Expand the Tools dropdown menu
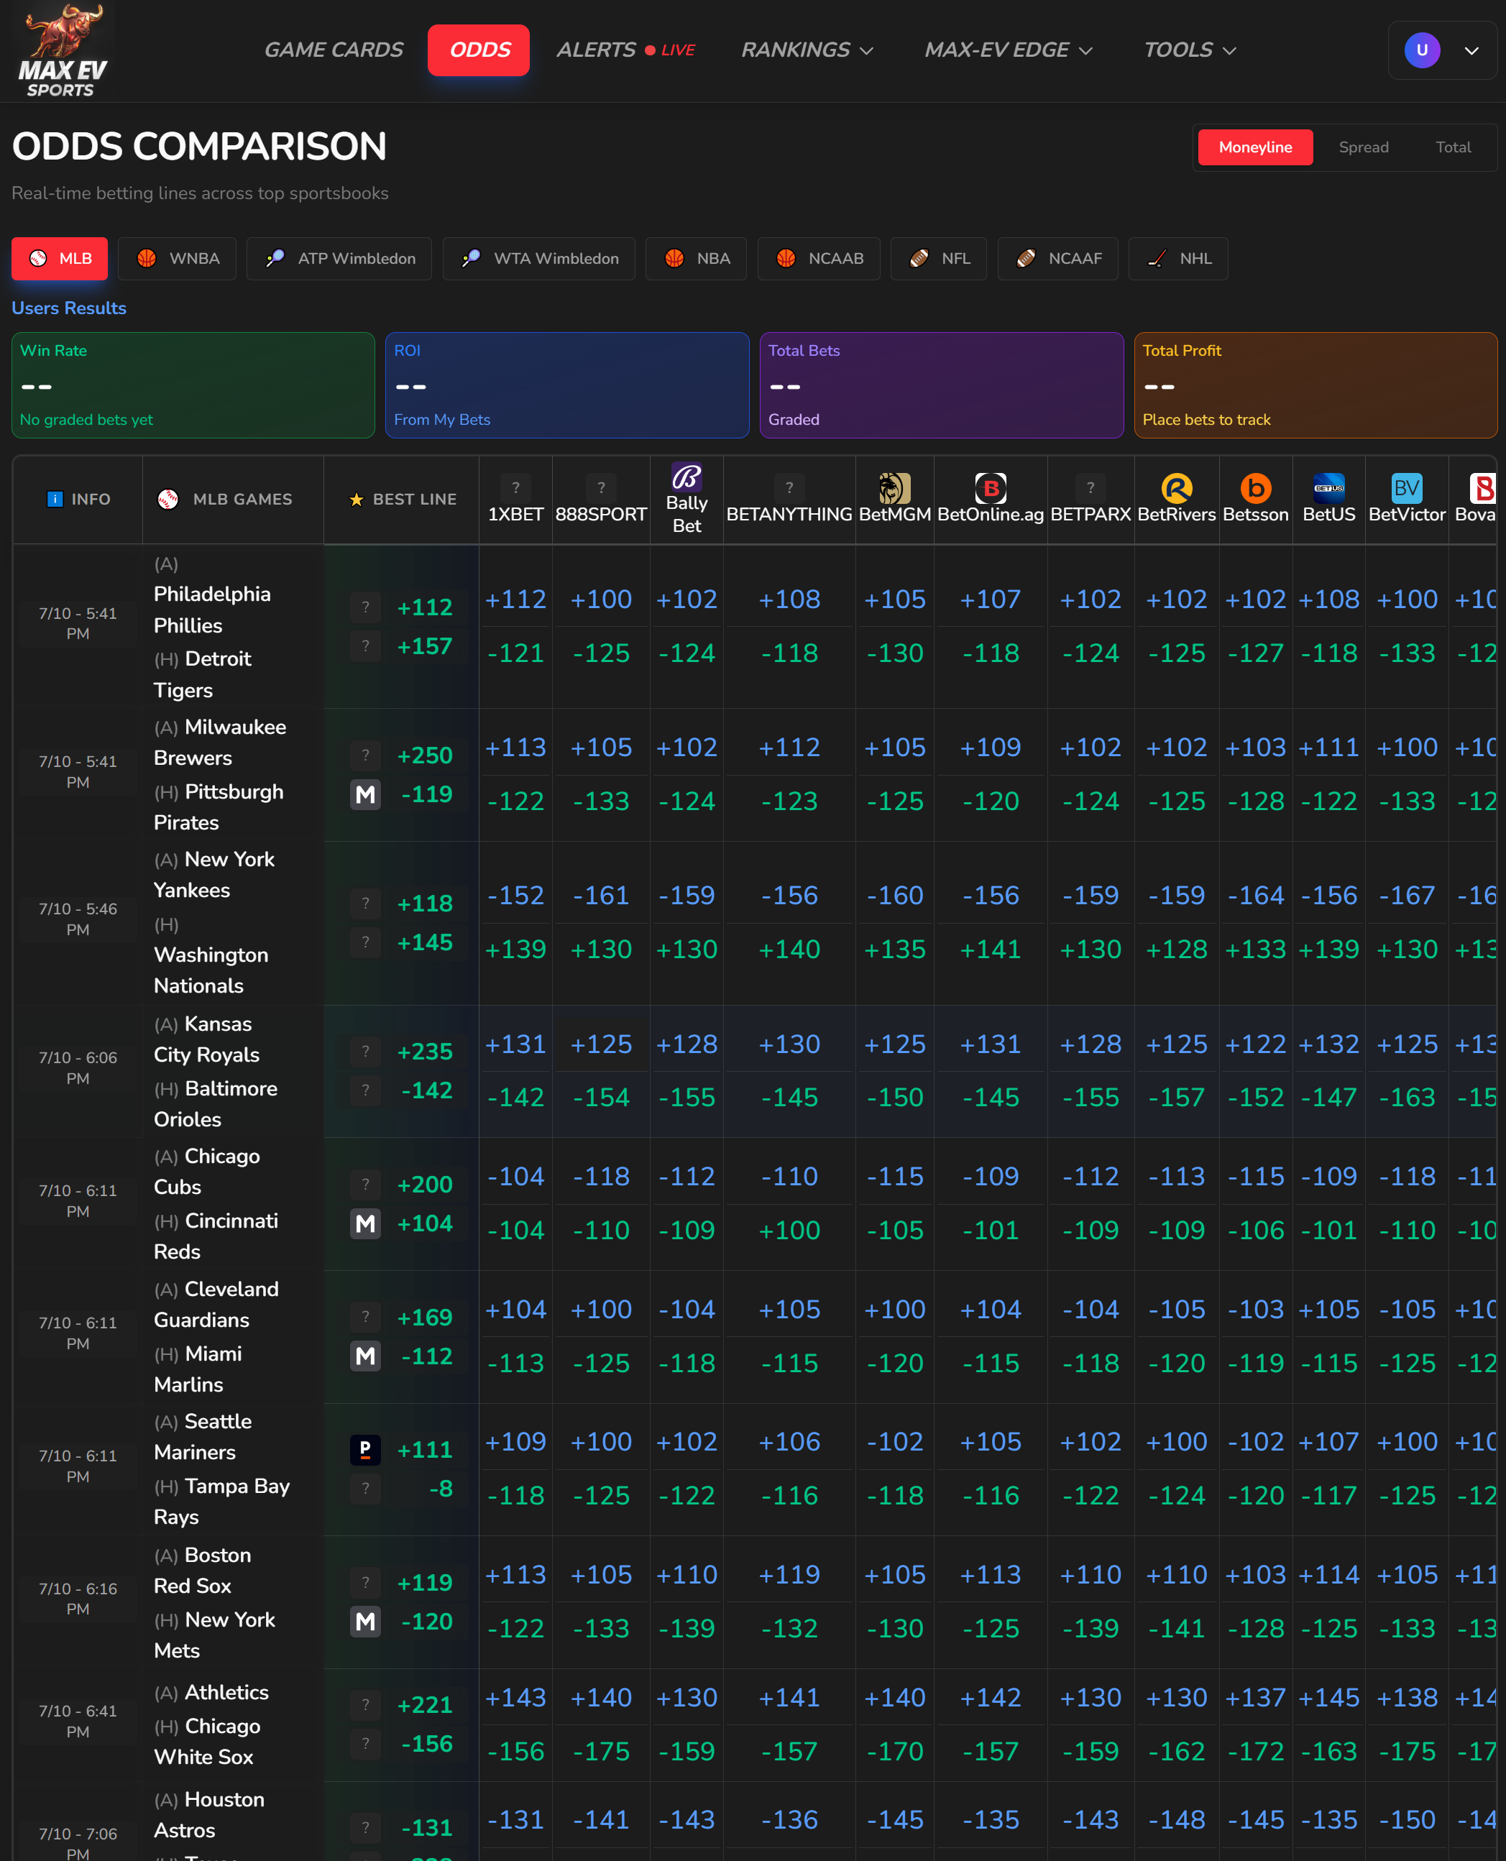The width and height of the screenshot is (1506, 1861). click(x=1190, y=50)
